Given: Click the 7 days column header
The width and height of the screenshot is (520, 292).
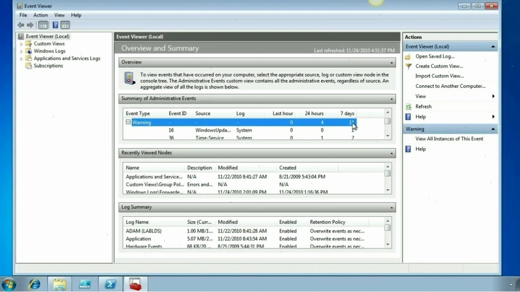Looking at the screenshot, I should [348, 113].
